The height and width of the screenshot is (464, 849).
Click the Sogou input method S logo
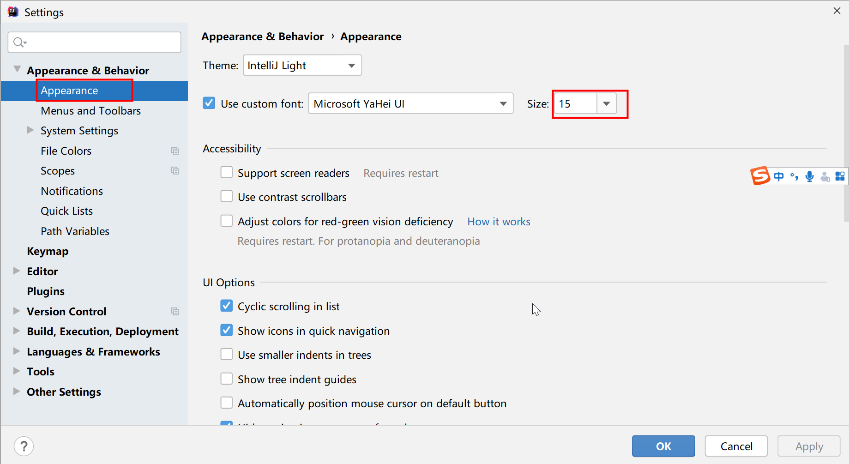760,176
